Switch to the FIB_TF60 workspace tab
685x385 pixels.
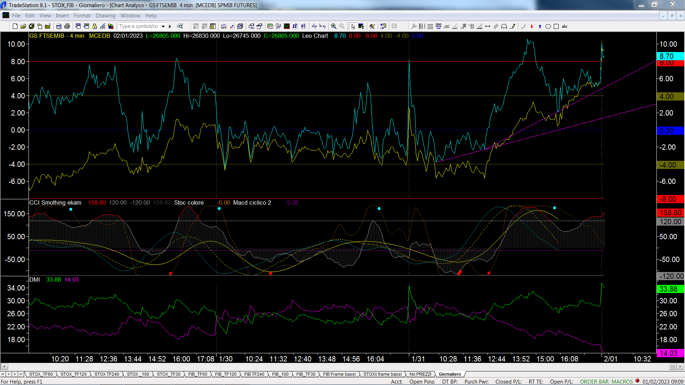(198, 374)
